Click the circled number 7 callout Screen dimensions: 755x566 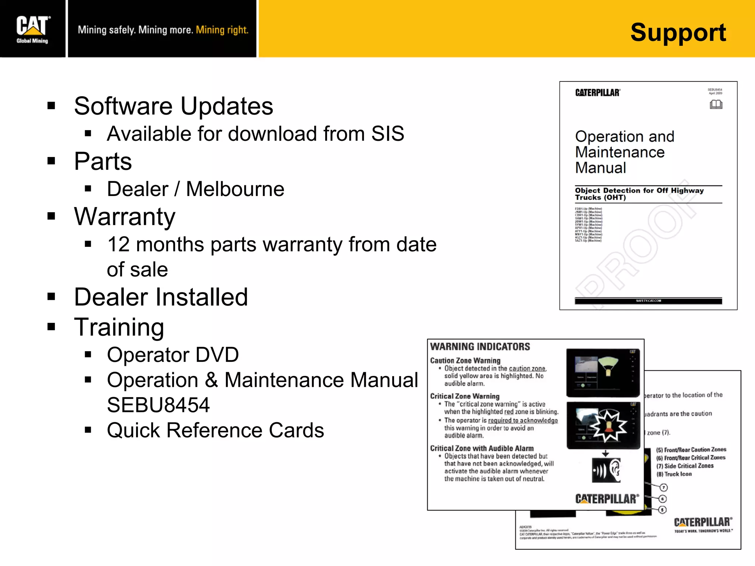tap(664, 488)
